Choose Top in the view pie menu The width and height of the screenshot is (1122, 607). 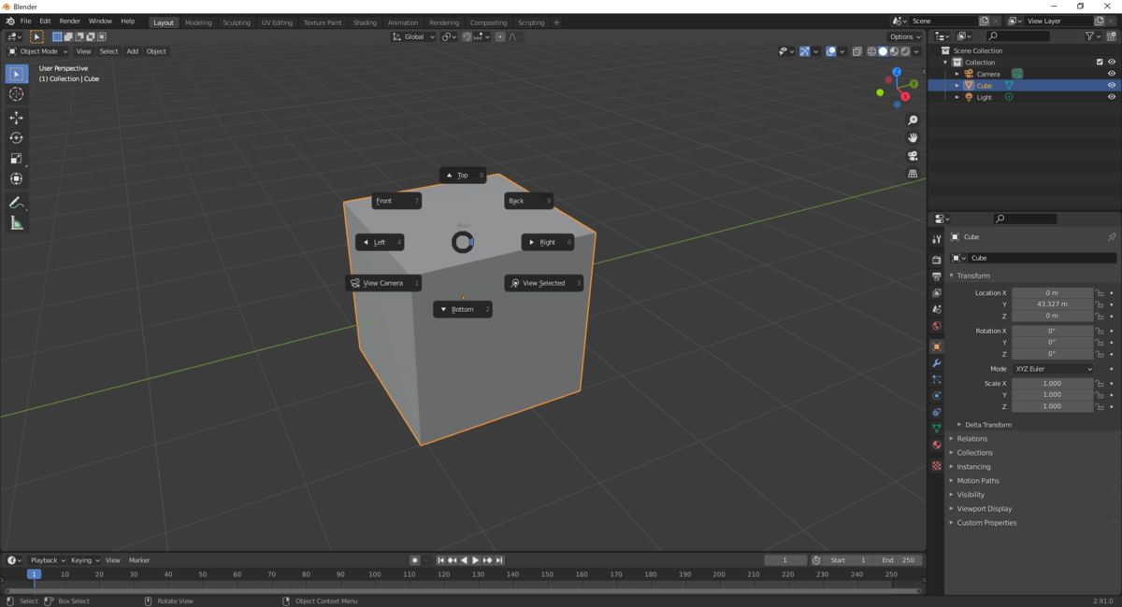[x=463, y=175]
